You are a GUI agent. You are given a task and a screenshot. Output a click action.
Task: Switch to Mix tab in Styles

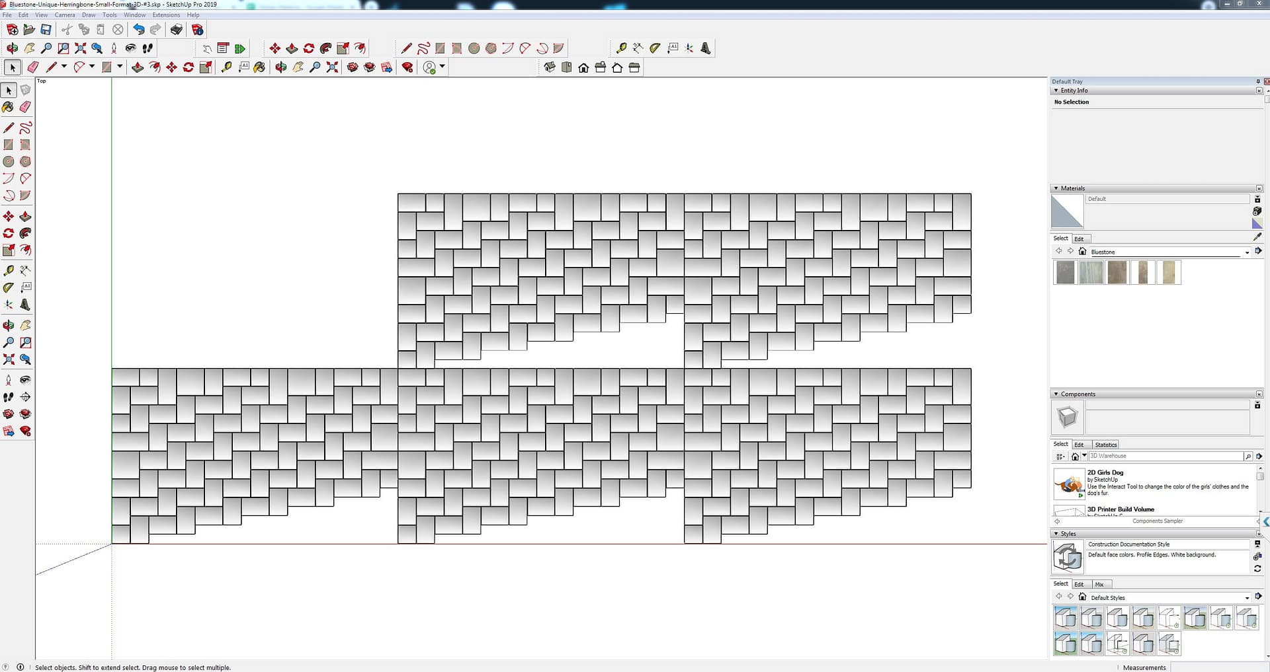coord(1099,585)
